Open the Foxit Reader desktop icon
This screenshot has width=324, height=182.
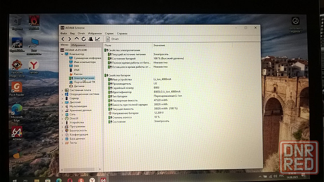pyautogui.click(x=17, y=89)
